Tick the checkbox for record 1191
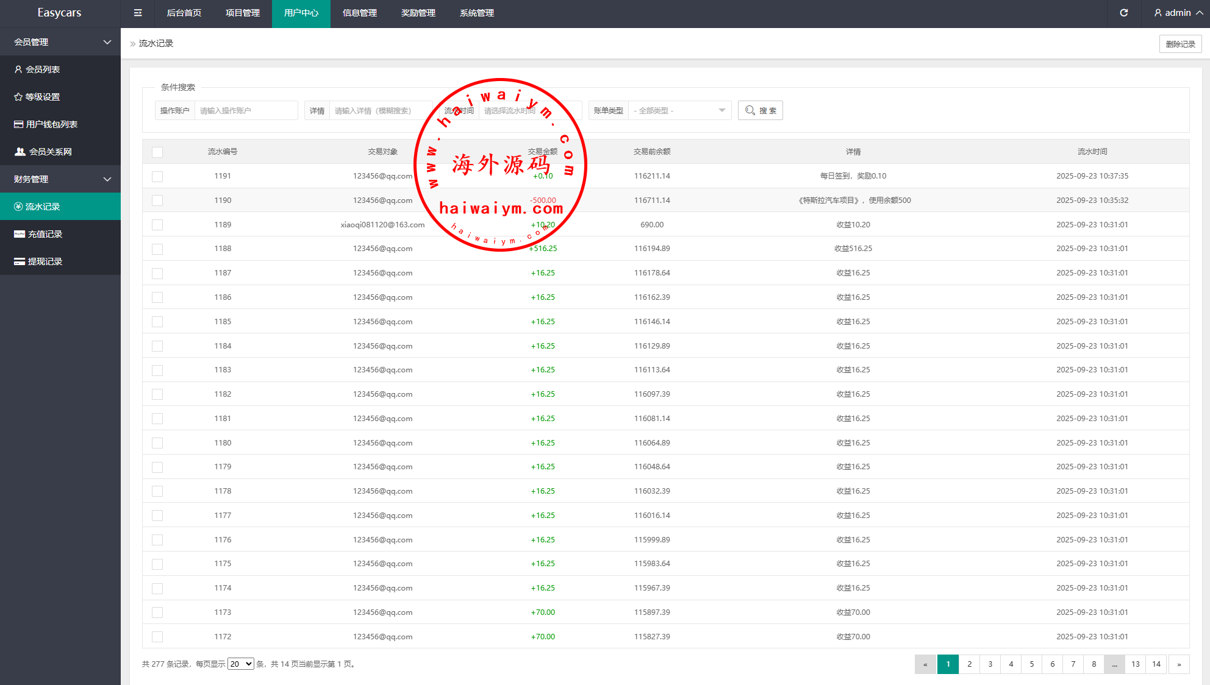 click(x=157, y=176)
